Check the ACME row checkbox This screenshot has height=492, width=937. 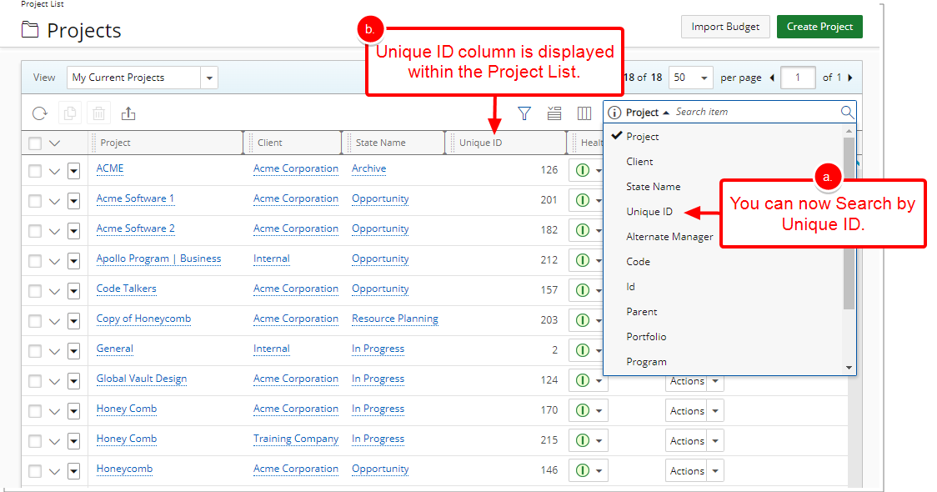tap(35, 171)
